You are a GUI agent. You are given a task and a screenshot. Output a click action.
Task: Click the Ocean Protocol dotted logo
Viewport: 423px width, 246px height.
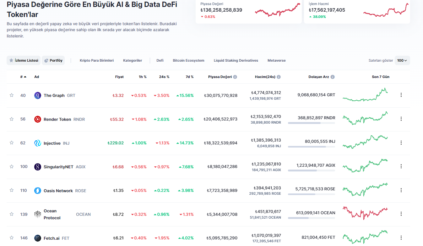[x=38, y=214]
